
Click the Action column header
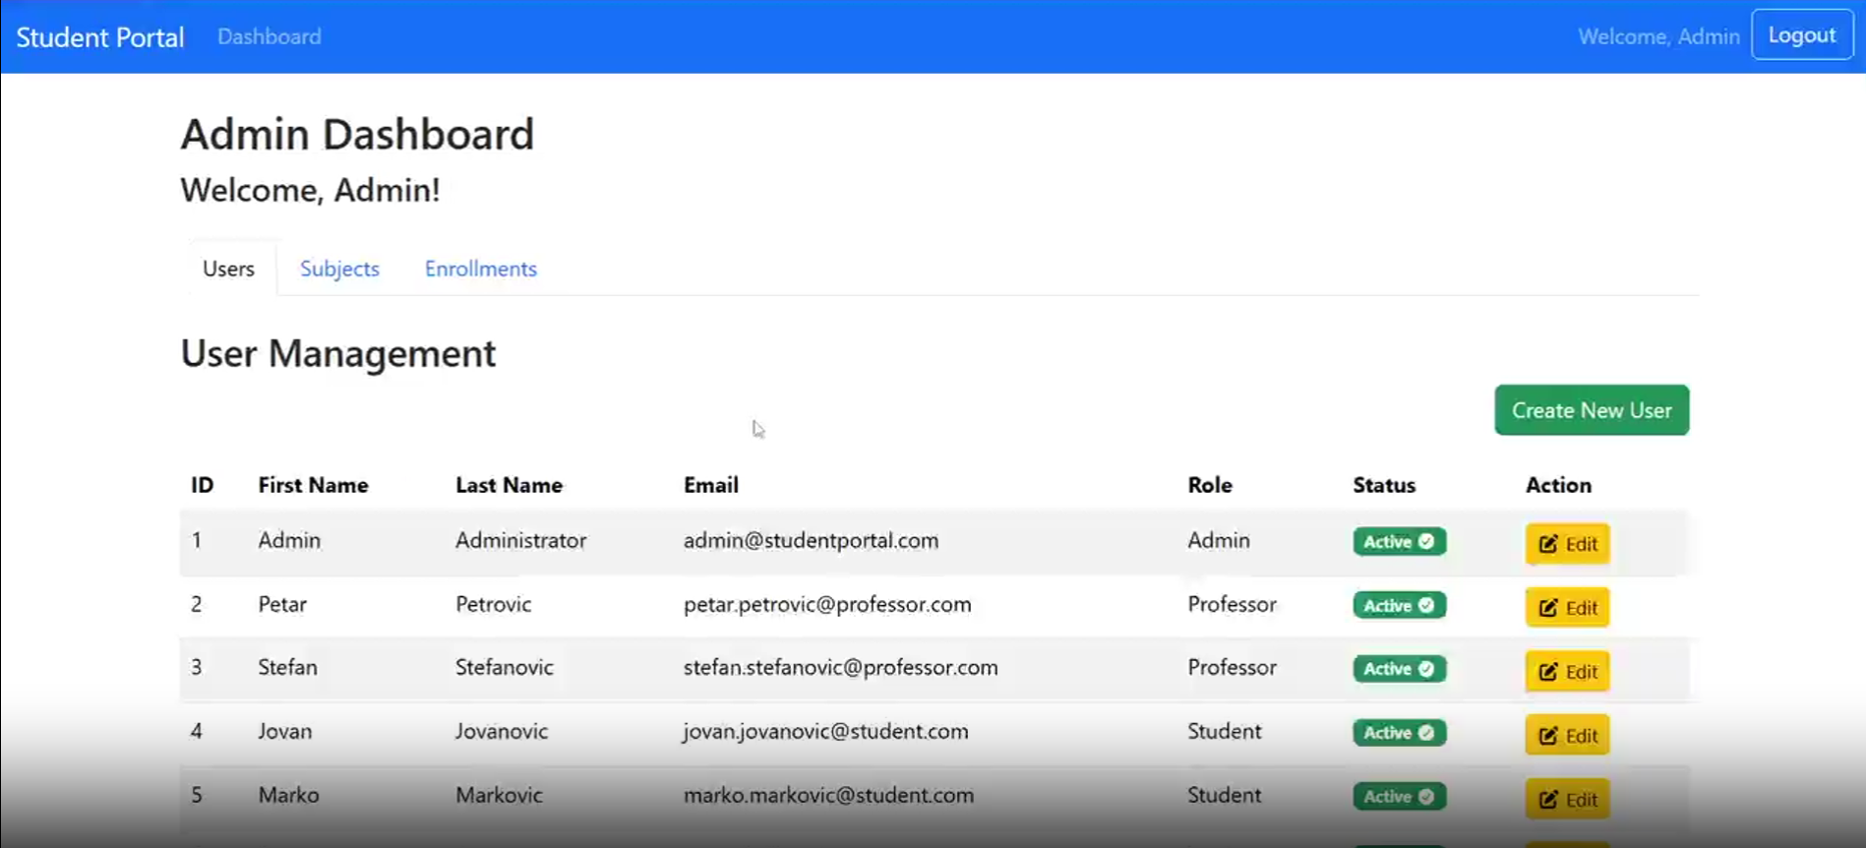[1558, 485]
